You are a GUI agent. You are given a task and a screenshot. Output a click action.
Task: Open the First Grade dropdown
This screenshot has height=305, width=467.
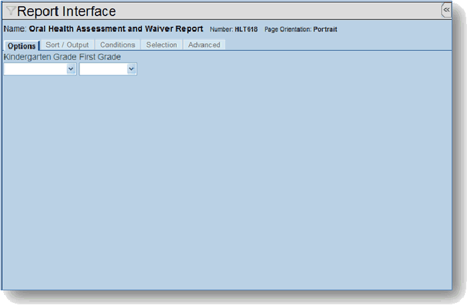point(108,69)
